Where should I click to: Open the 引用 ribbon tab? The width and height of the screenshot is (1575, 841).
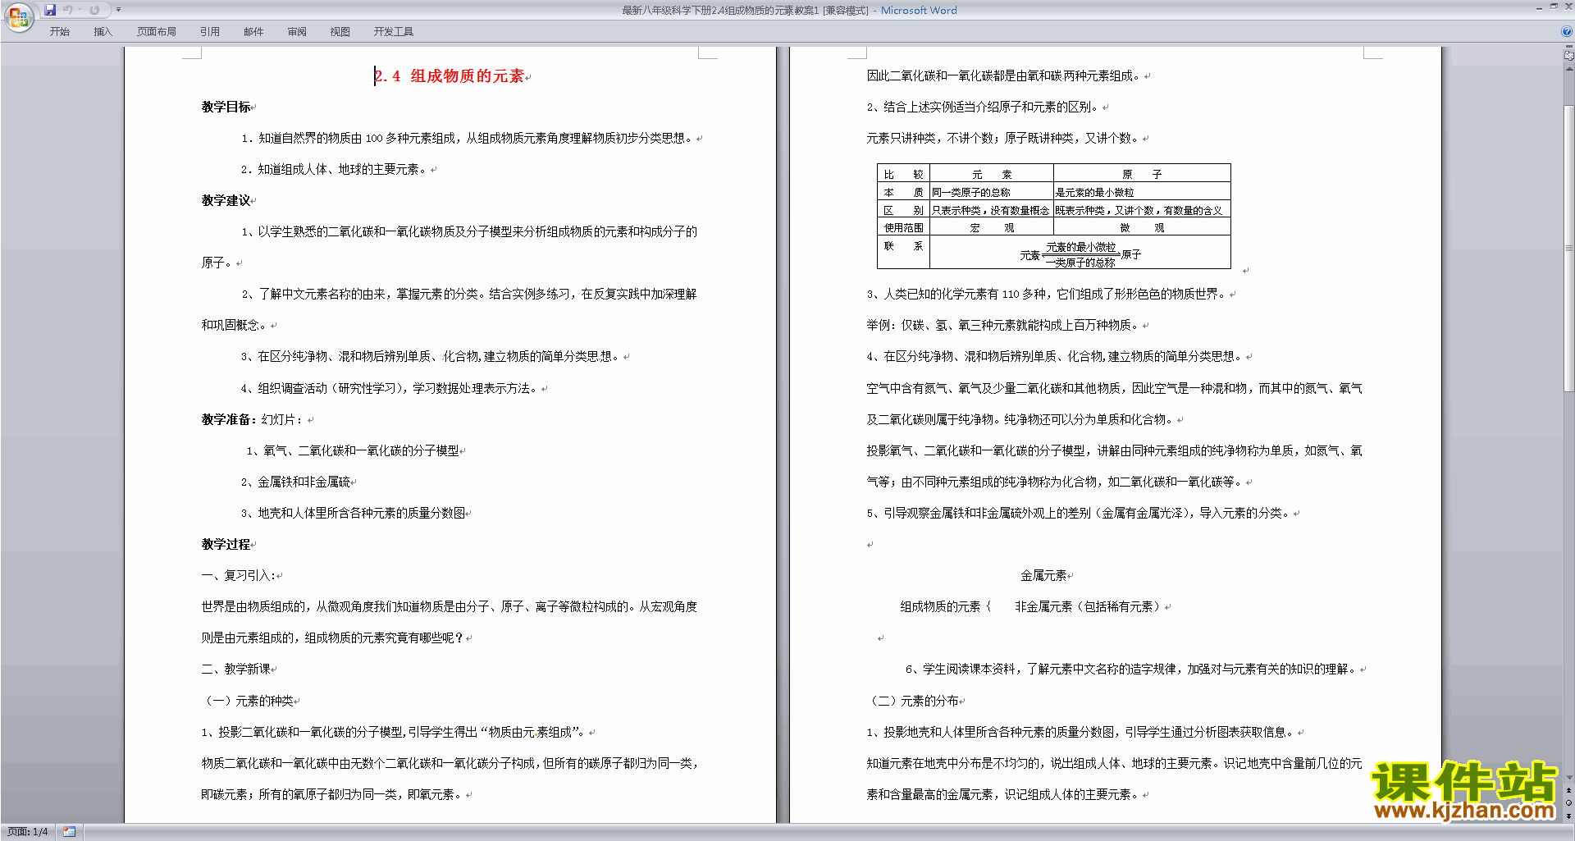(x=210, y=32)
